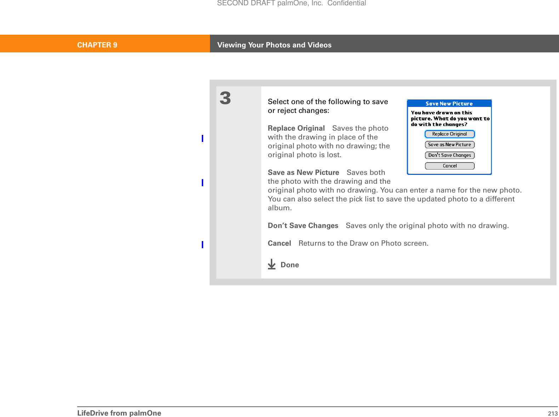This screenshot has height=417, width=559.
Task: Click the Done label
Action: (290, 265)
